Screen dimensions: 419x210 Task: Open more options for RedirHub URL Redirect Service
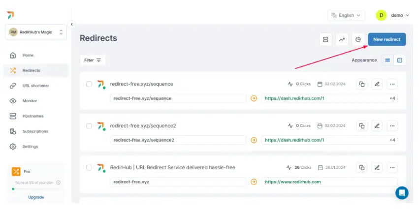(x=392, y=168)
